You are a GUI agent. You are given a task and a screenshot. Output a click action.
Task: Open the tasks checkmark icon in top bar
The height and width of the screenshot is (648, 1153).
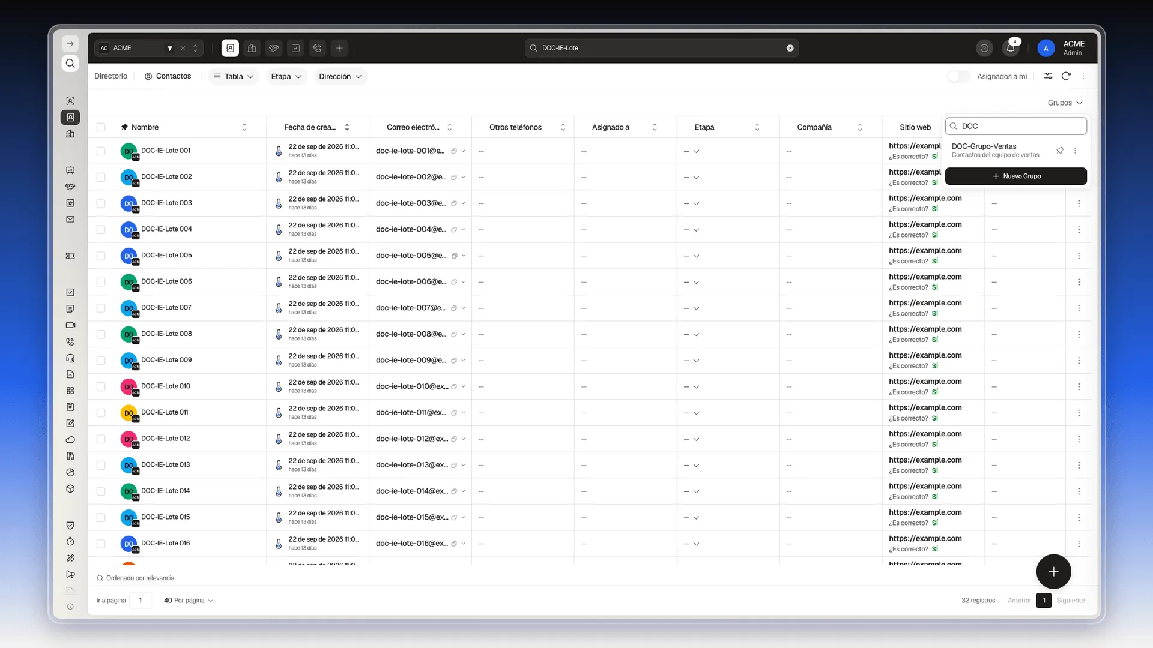(x=295, y=48)
